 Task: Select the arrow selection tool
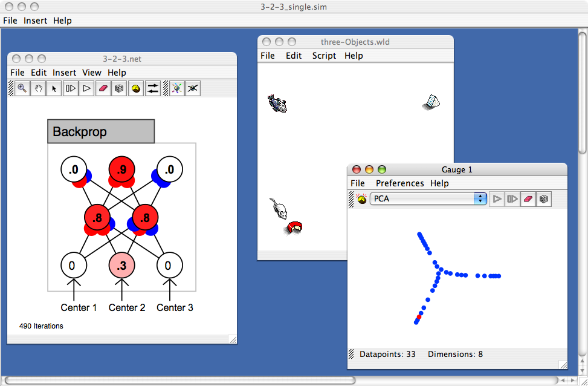tap(54, 88)
